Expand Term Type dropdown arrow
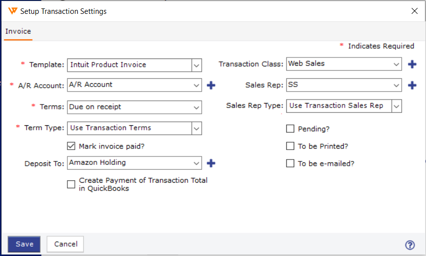This screenshot has height=256, width=426. 197,128
